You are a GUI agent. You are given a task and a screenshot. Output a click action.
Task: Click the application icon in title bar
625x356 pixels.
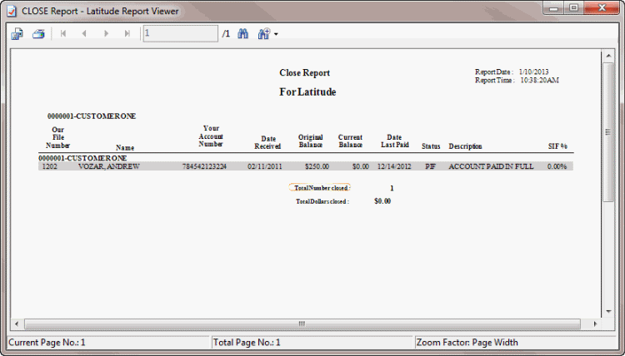coord(12,9)
